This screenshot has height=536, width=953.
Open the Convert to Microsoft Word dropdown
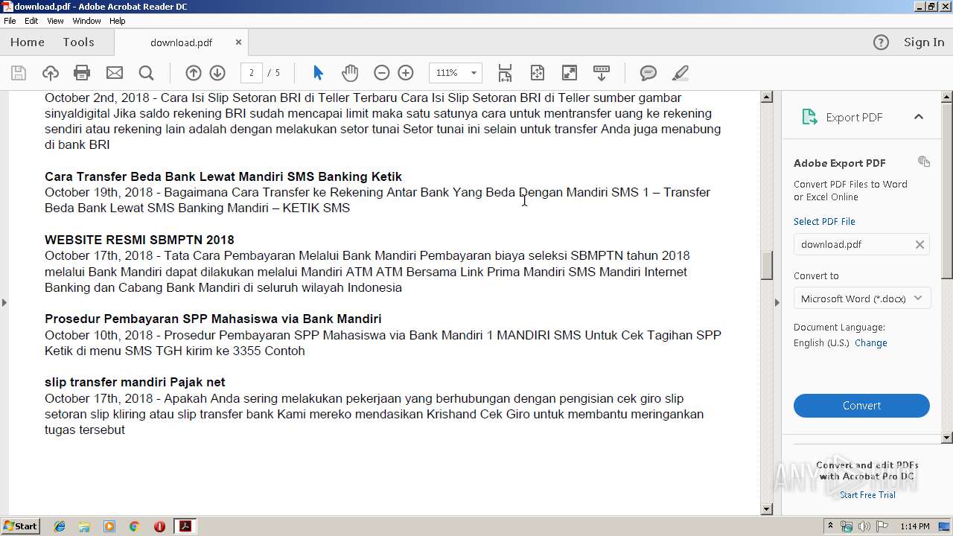click(x=861, y=299)
